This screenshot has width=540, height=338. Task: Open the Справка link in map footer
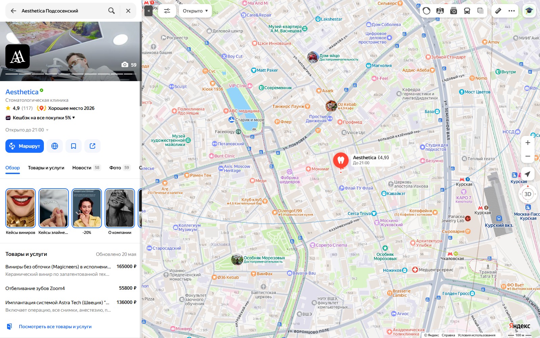(448, 335)
